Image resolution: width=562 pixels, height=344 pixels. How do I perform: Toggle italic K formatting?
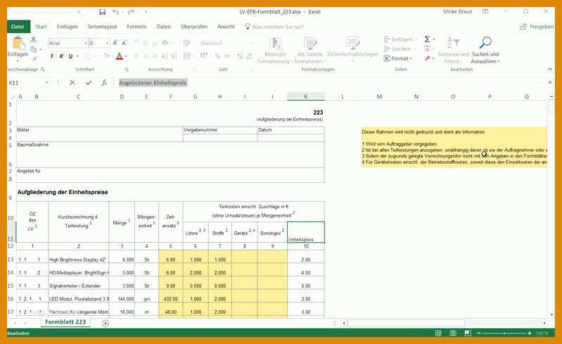[x=61, y=56]
